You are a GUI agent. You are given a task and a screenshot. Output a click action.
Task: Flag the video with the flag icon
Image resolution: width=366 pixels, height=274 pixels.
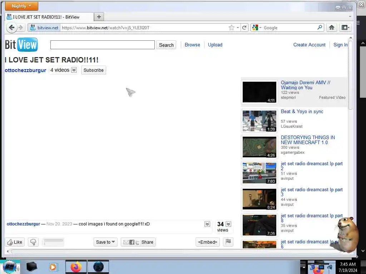[228, 242]
